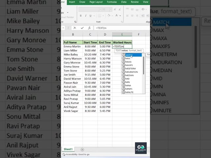Expand the Name Box dropdown
This screenshot has height=158, width=211.
coord(63,28)
